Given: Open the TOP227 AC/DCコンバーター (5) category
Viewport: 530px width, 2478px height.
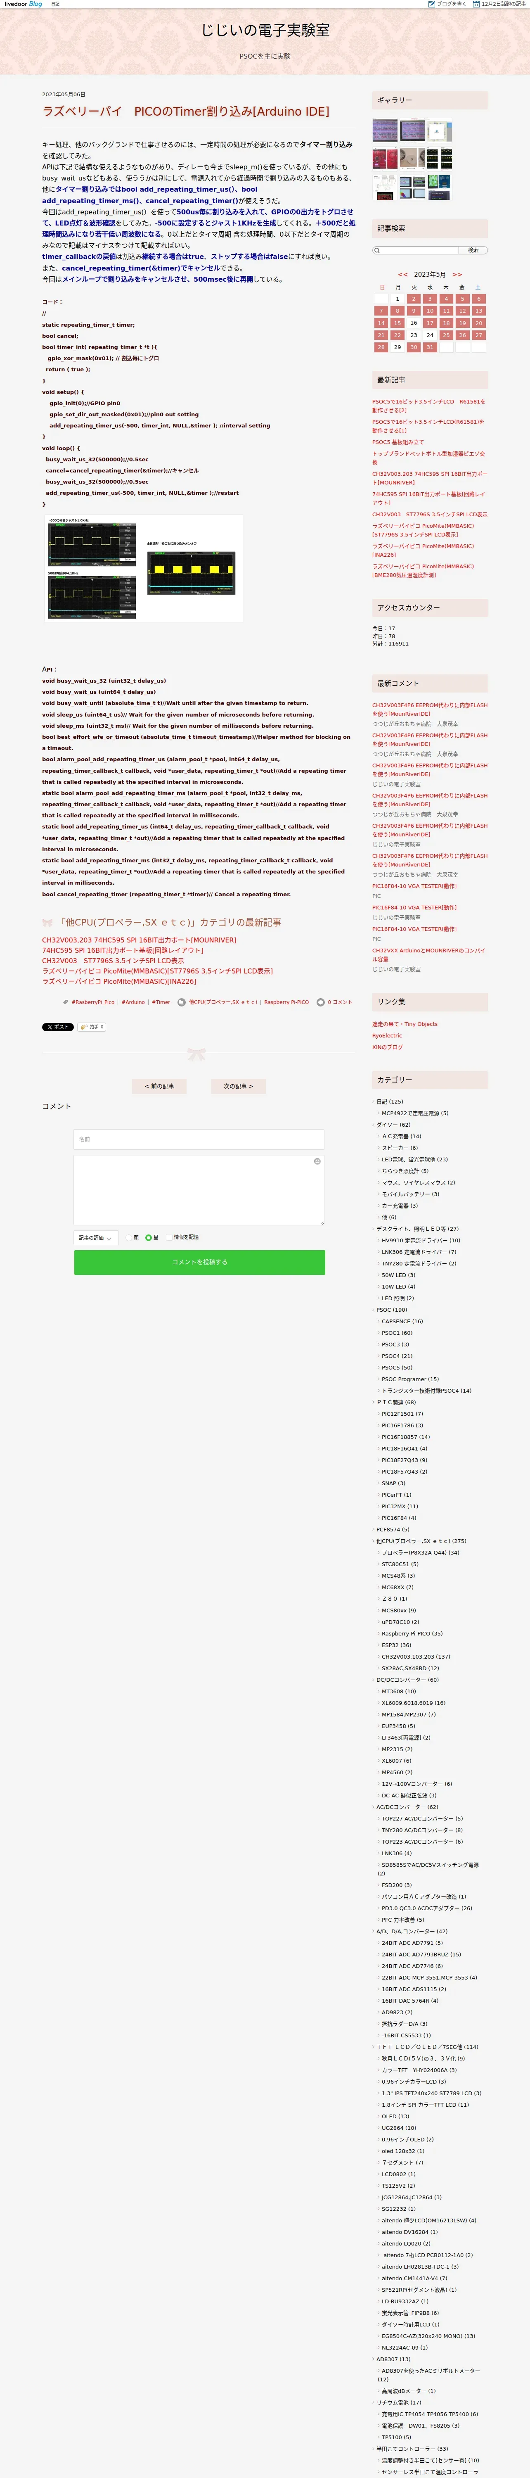Looking at the screenshot, I should tap(422, 1818).
